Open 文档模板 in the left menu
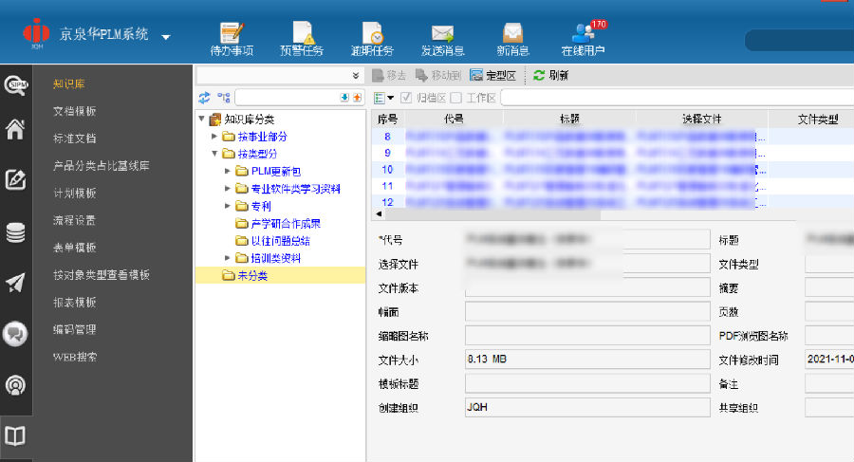 (x=75, y=111)
